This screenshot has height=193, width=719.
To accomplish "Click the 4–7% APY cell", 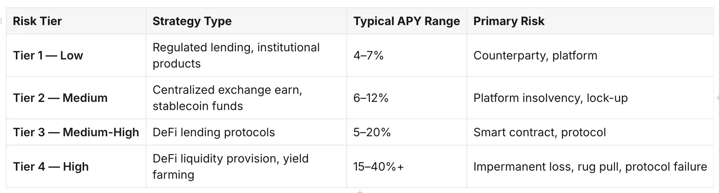I will pyautogui.click(x=407, y=55).
